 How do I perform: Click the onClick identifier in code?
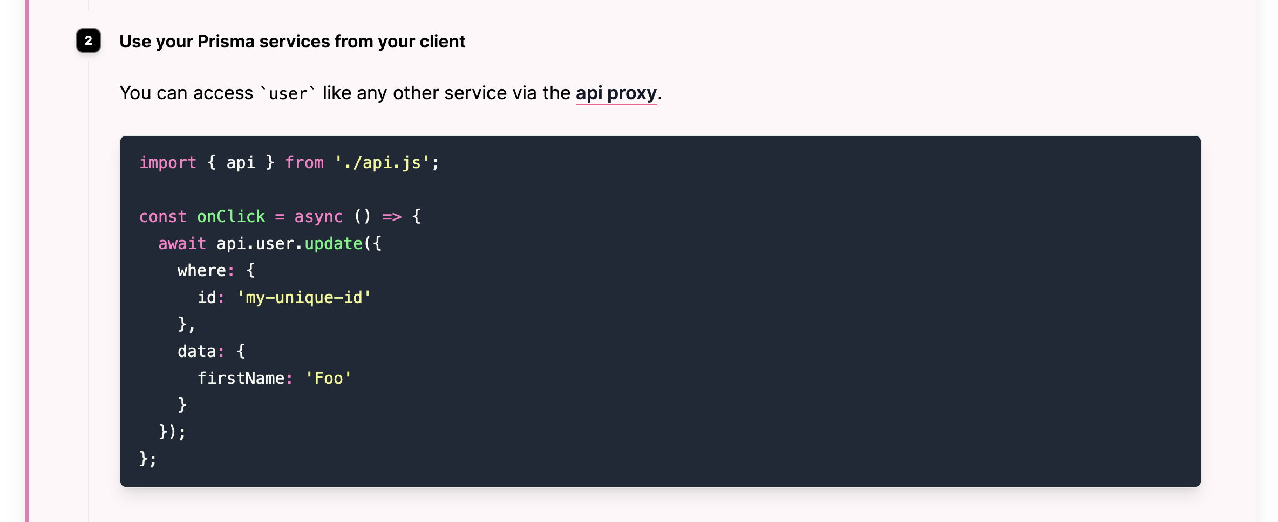pyautogui.click(x=231, y=216)
